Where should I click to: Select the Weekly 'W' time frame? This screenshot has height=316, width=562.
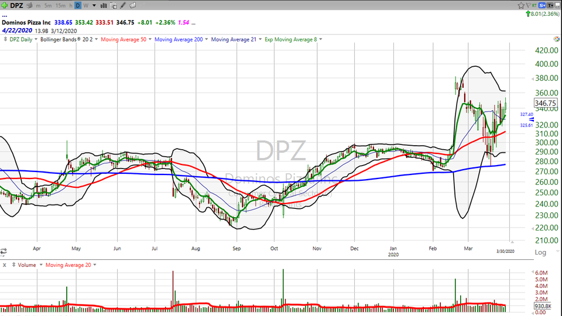(x=85, y=5)
